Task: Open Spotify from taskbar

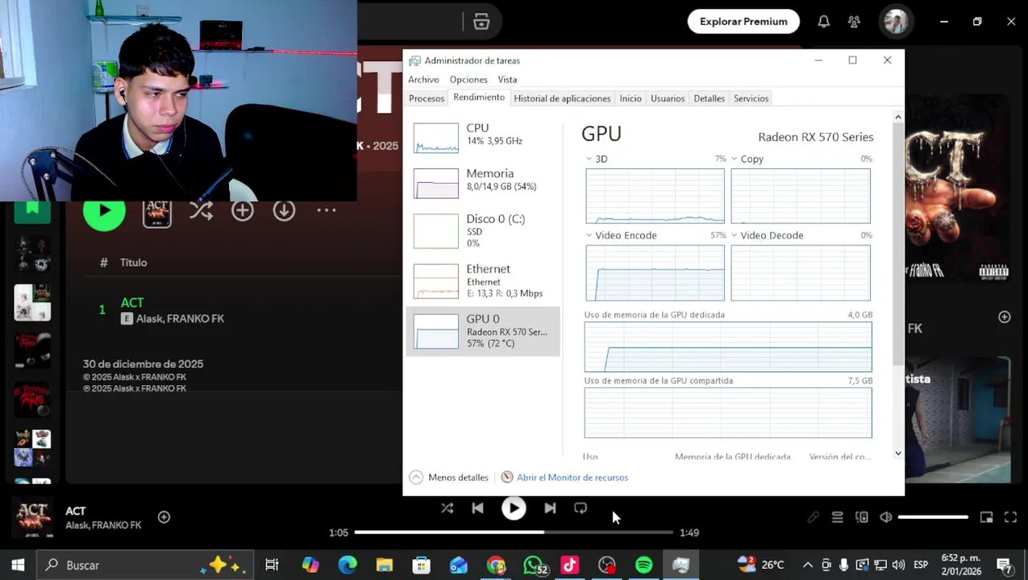Action: [644, 565]
